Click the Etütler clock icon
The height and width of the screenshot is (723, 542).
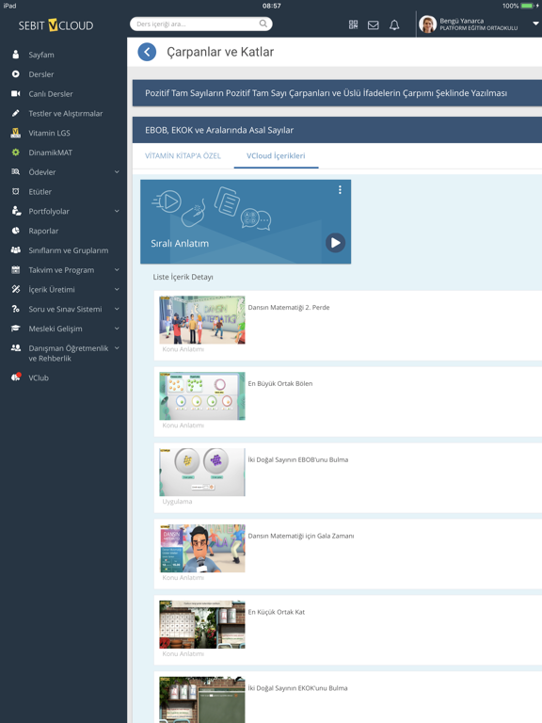coord(16,191)
